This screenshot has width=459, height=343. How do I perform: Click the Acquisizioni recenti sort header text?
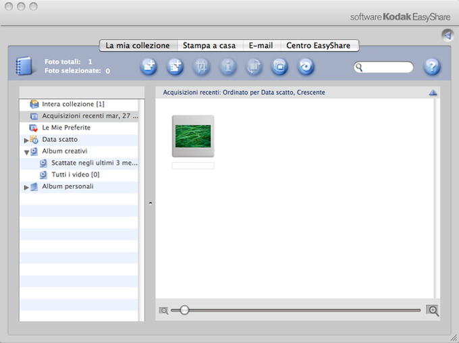click(x=244, y=93)
